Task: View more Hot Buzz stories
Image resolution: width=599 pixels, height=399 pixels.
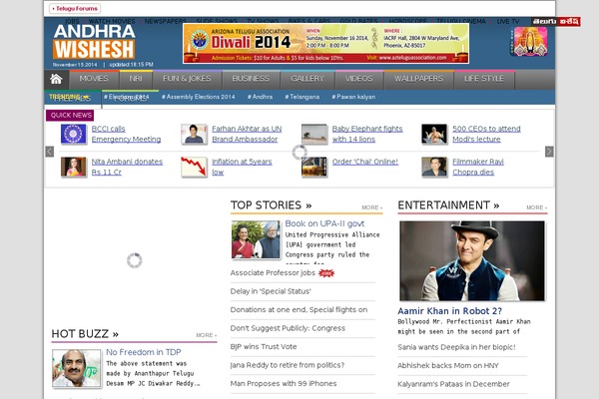Action: [x=206, y=335]
